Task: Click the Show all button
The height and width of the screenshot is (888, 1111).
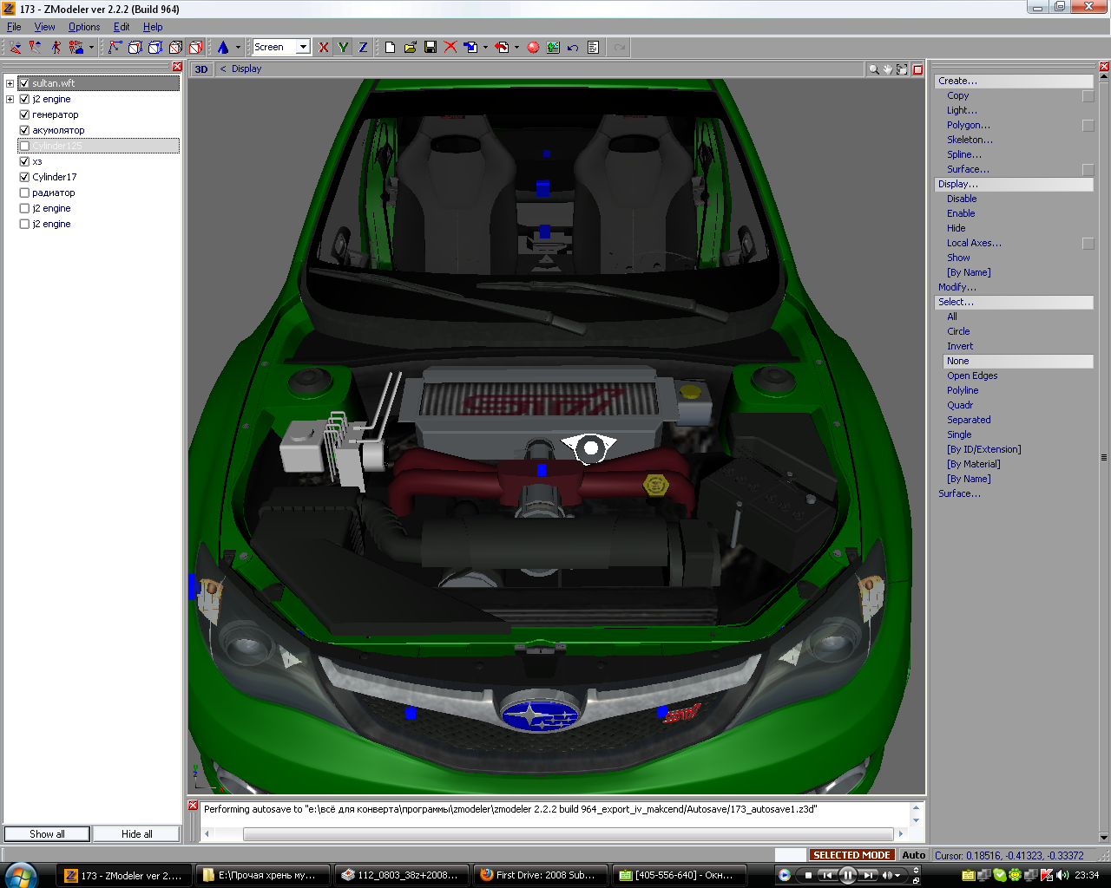Action: coord(47,834)
